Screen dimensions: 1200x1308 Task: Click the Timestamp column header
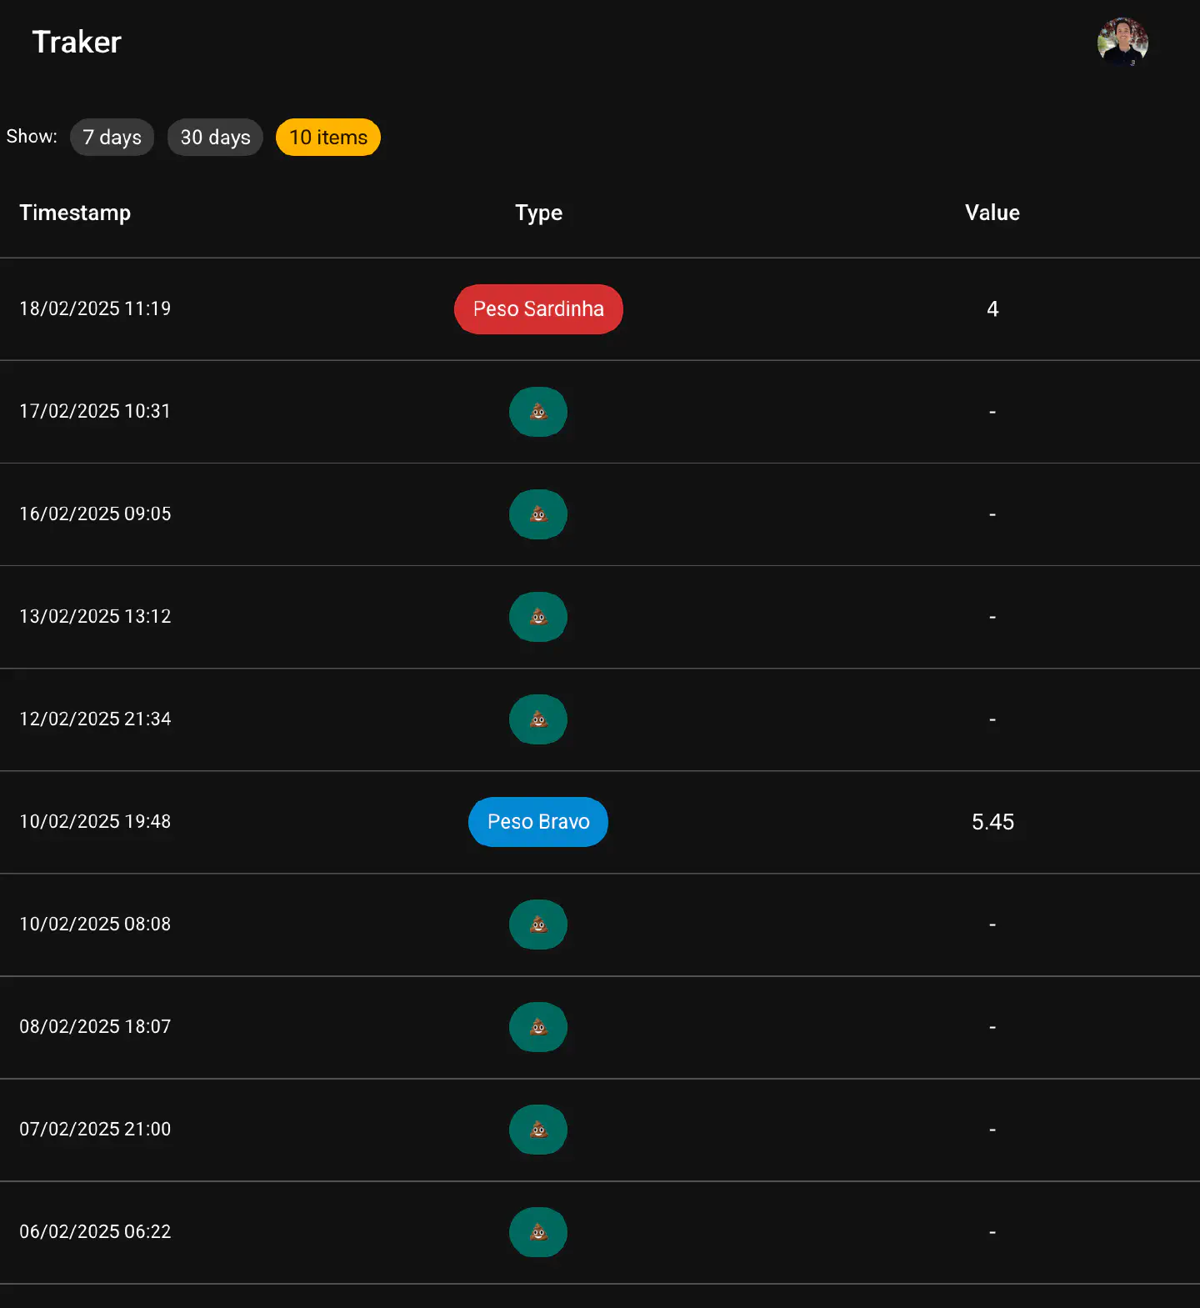75,213
